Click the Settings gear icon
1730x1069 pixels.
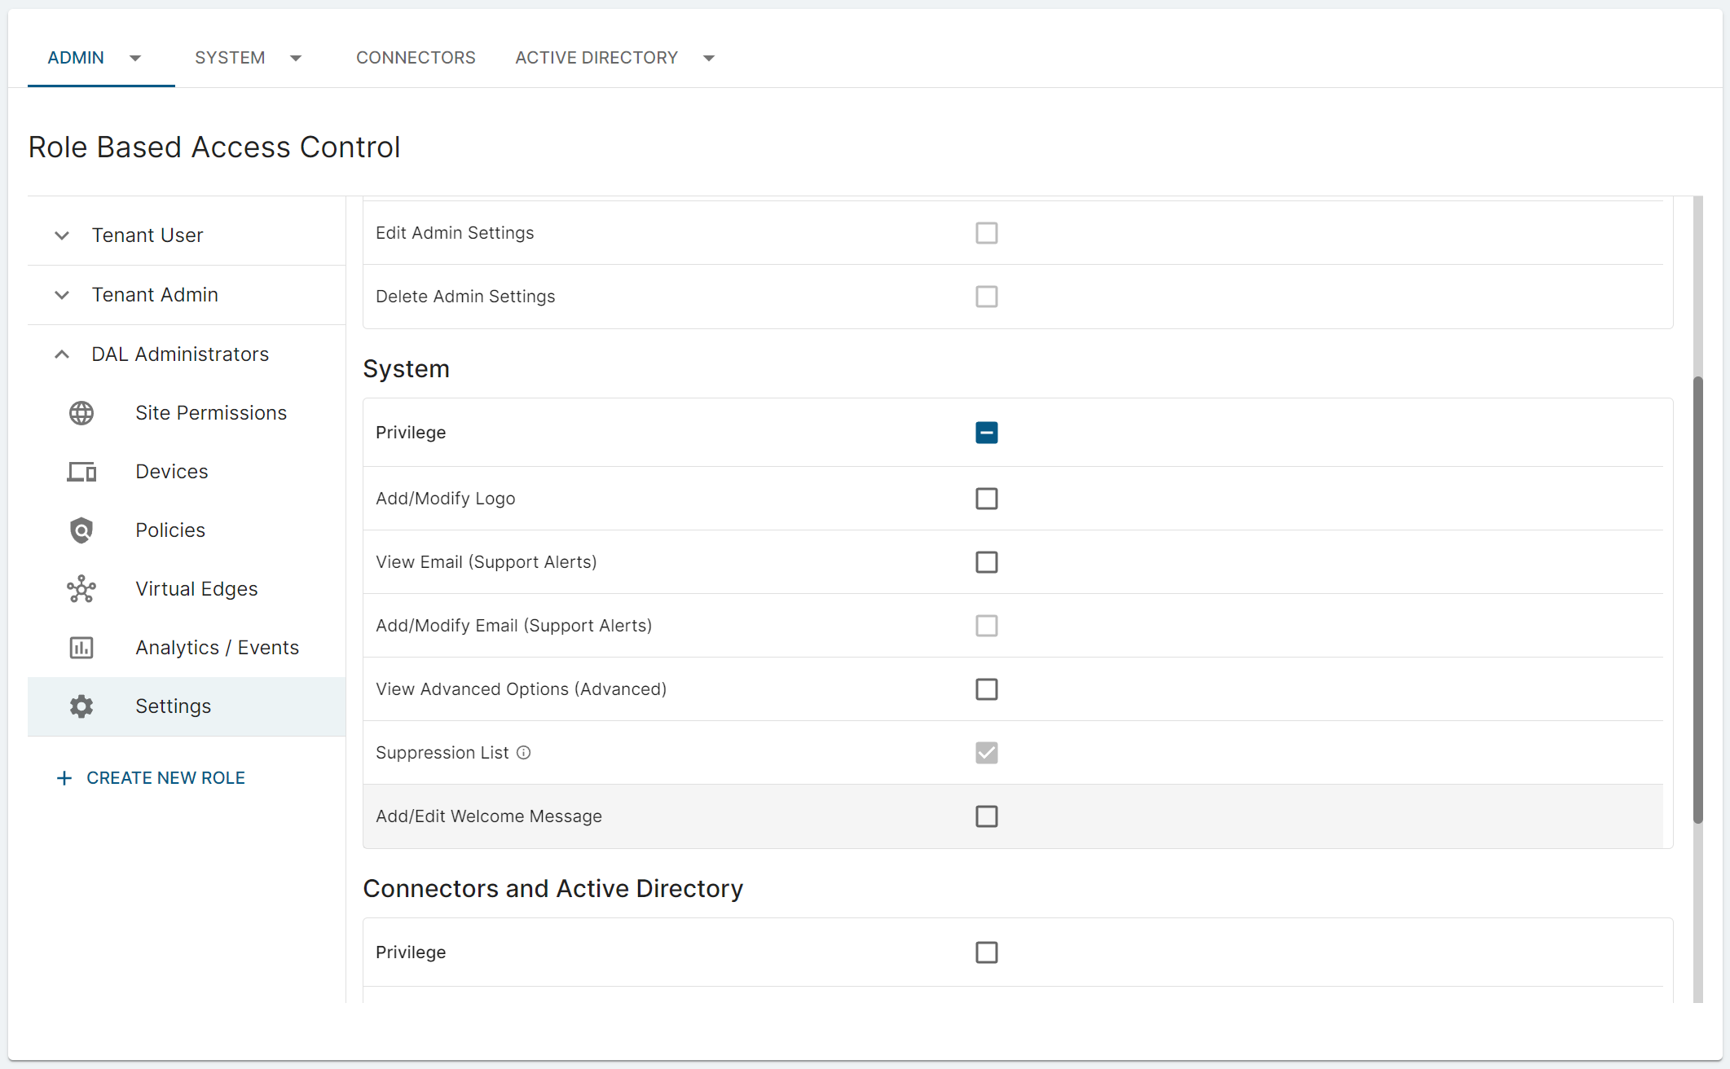(81, 706)
